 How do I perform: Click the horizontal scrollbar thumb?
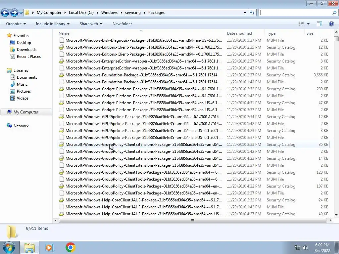coord(192,220)
